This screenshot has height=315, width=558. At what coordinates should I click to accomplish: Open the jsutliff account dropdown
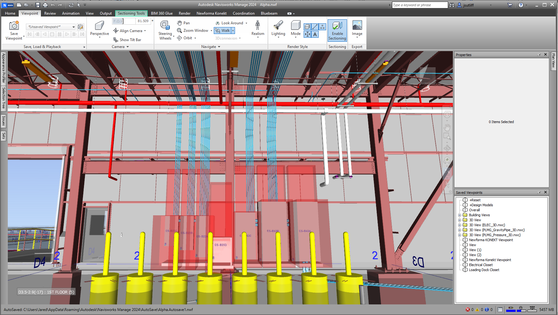click(491, 5)
